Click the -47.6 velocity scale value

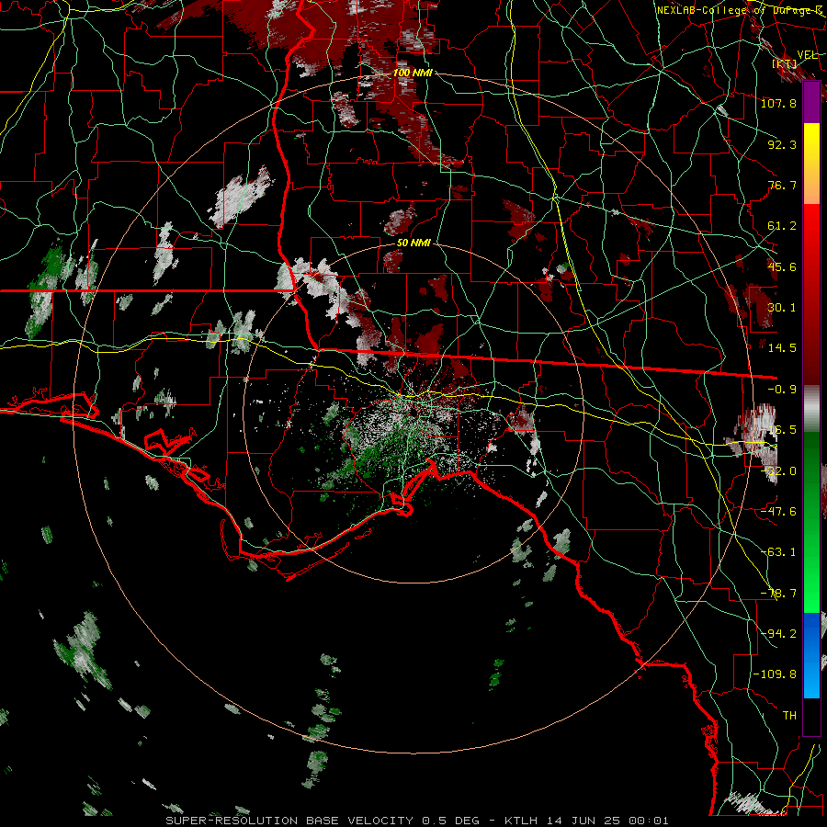(x=778, y=512)
